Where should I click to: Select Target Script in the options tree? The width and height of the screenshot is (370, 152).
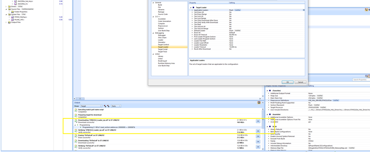pyautogui.click(x=163, y=49)
